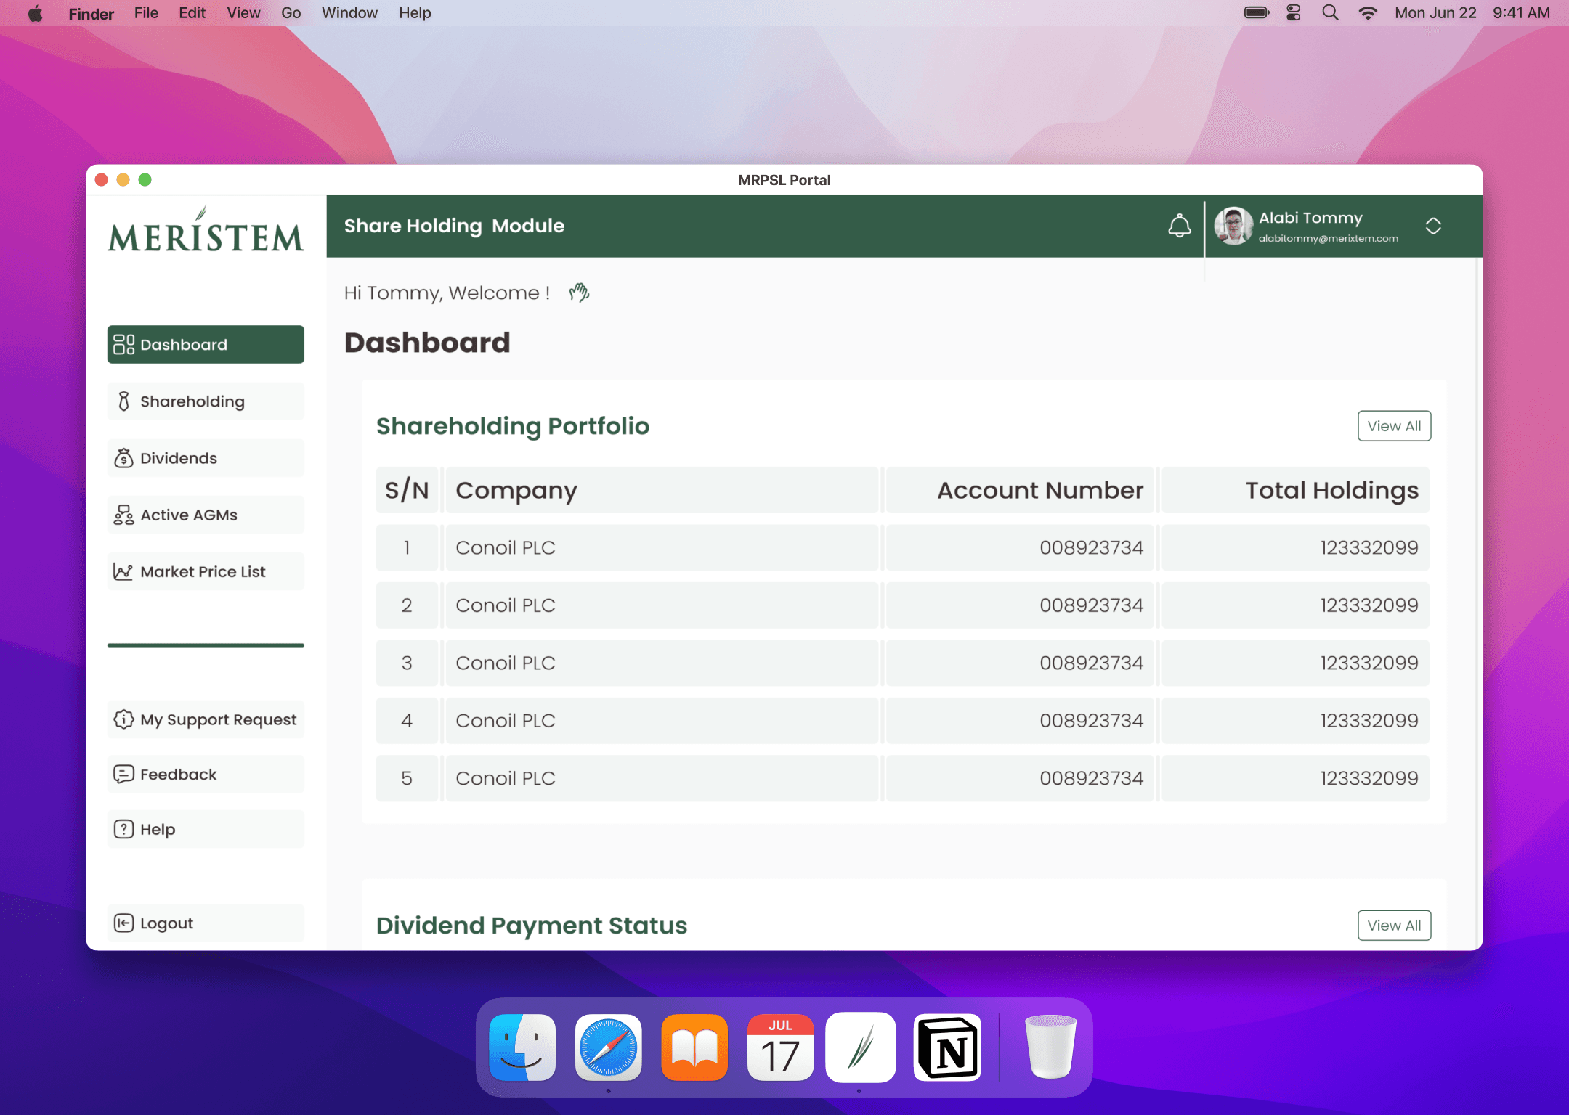Open the Go menu
Screen dimensions: 1569x1115
click(x=291, y=13)
